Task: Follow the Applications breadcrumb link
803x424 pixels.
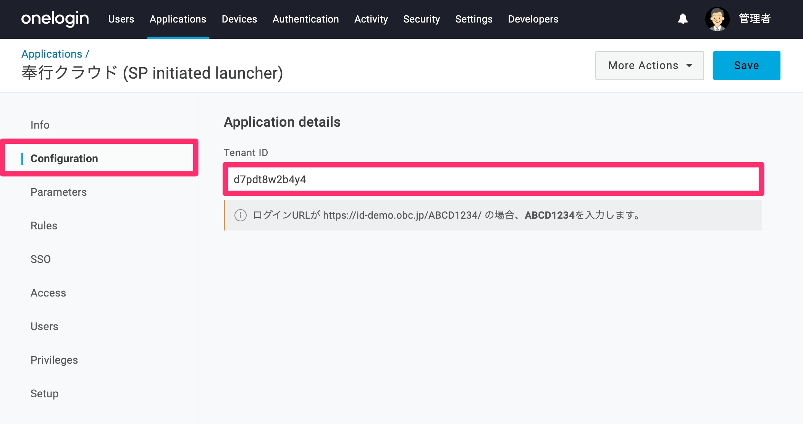Action: pos(52,54)
